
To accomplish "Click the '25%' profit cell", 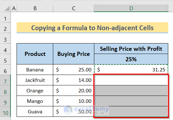I will click(x=131, y=59).
